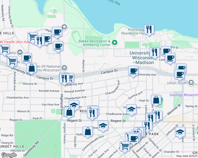The image size is (198, 158).
Task: Select the Union South place icon
Action: (x=191, y=83)
